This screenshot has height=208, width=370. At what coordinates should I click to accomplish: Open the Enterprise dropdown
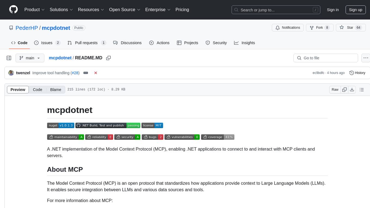158,10
